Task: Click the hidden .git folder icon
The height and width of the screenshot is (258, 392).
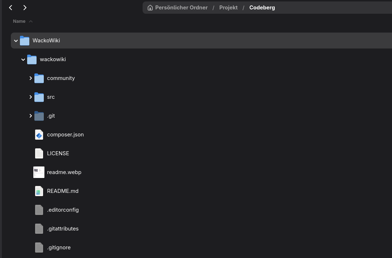Action: pos(39,116)
